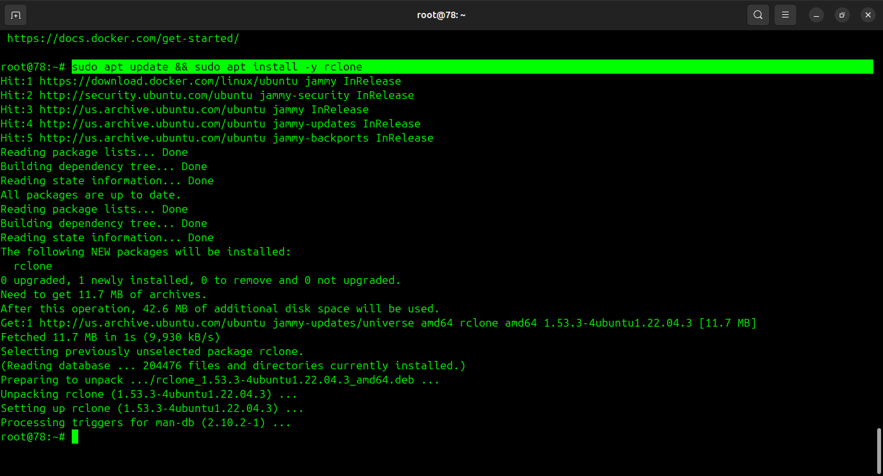Image resolution: width=883 pixels, height=476 pixels.
Task: Click the 'Setting up rclone' line
Action: 153,409
